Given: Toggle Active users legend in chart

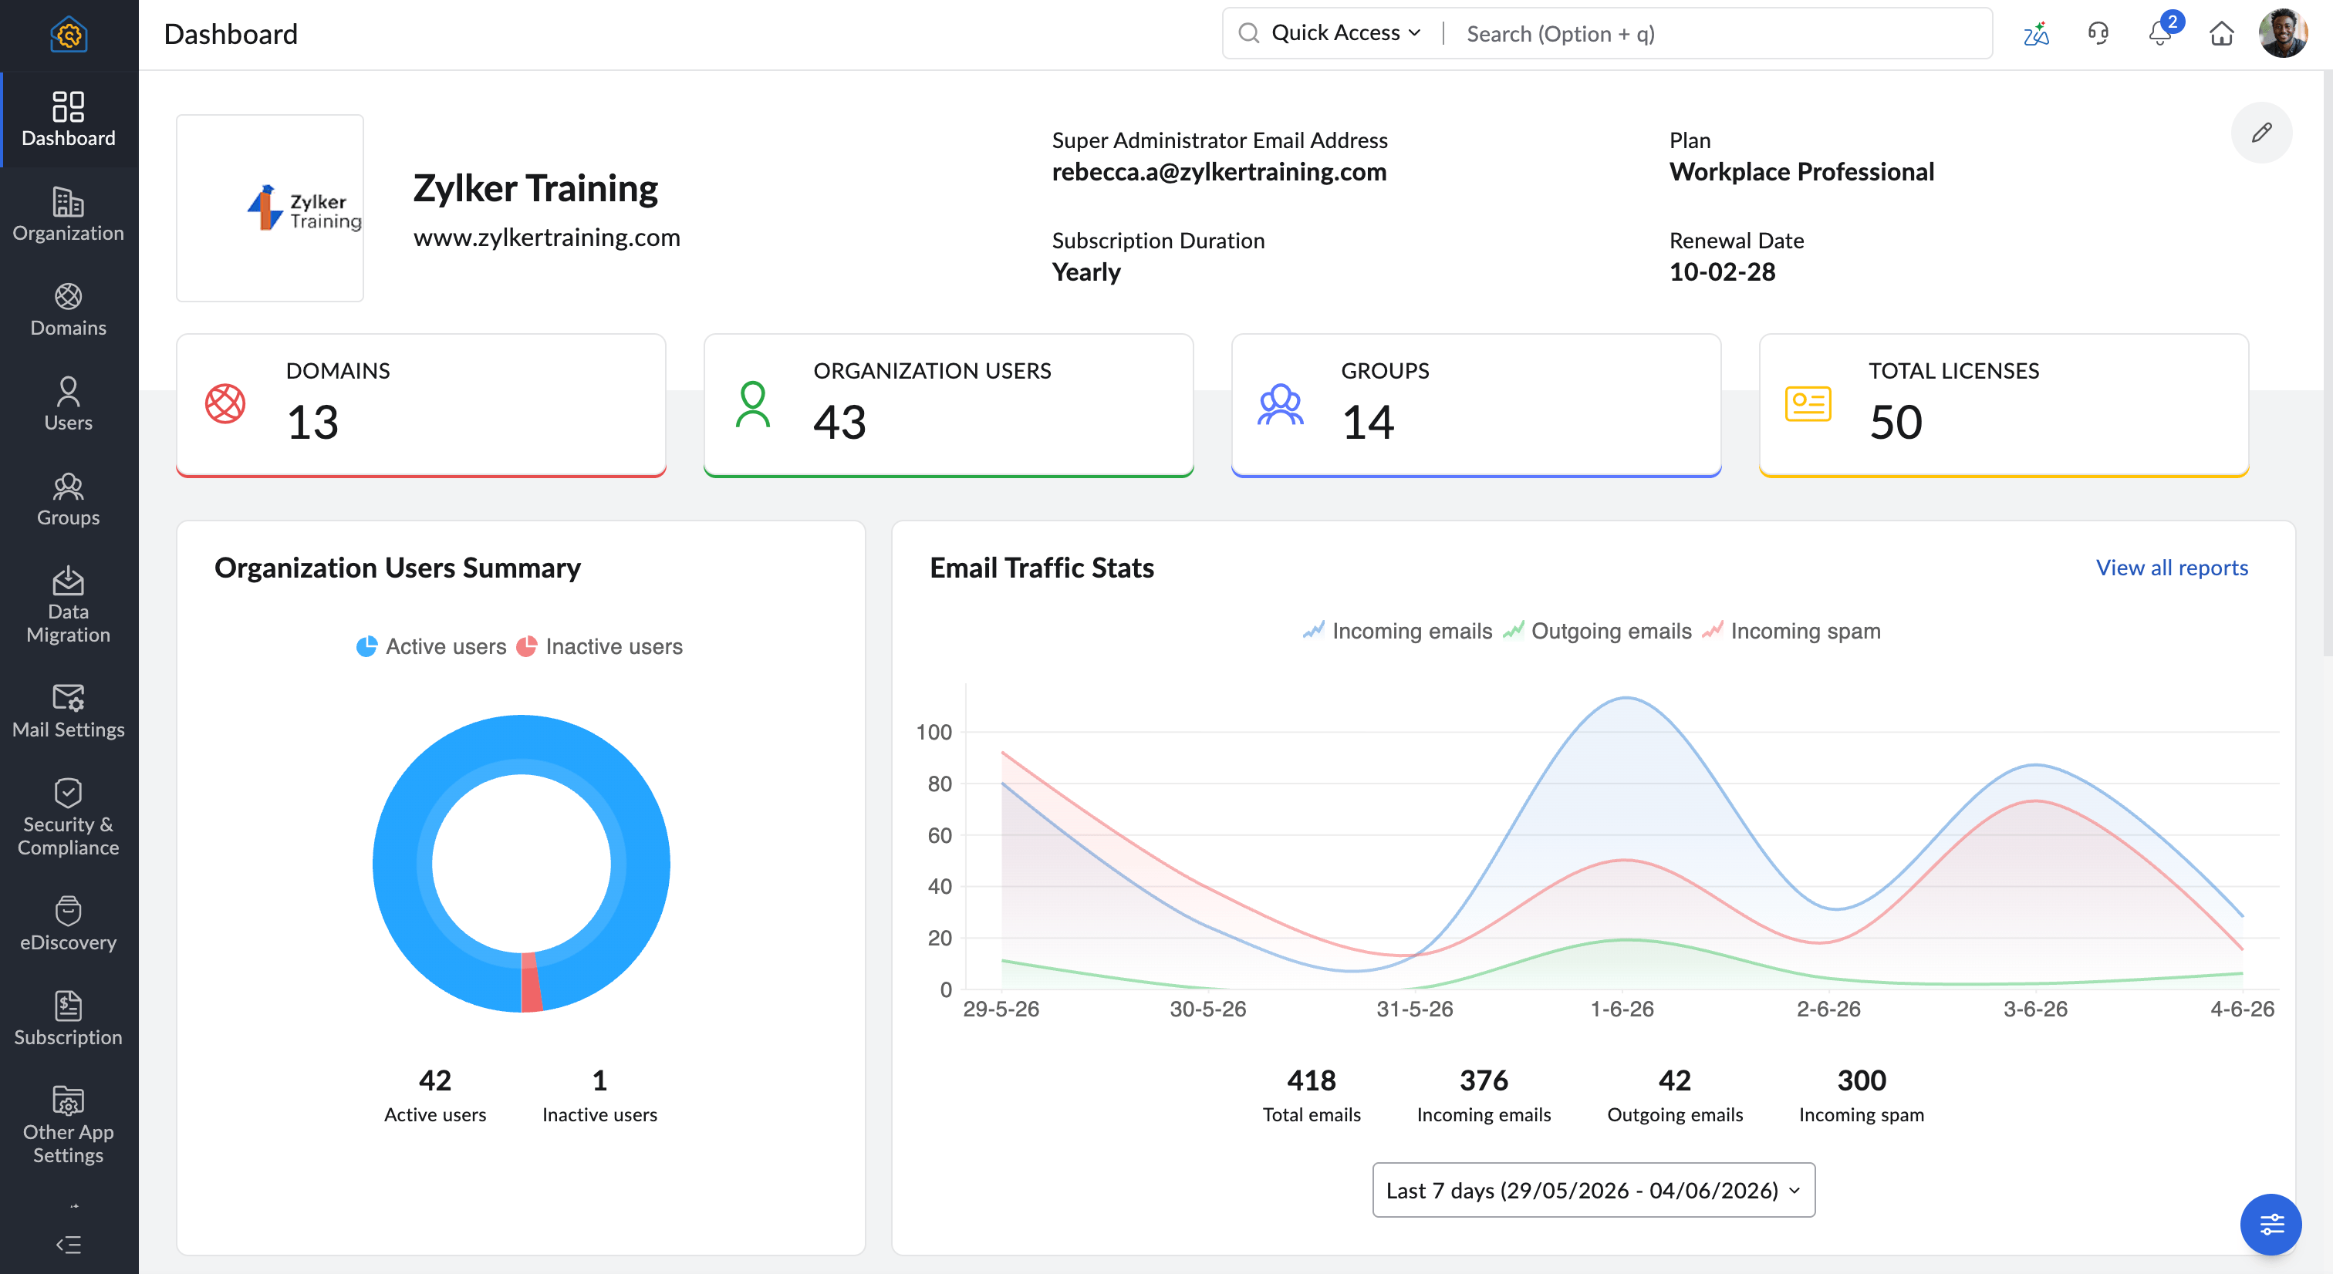Looking at the screenshot, I should point(431,646).
